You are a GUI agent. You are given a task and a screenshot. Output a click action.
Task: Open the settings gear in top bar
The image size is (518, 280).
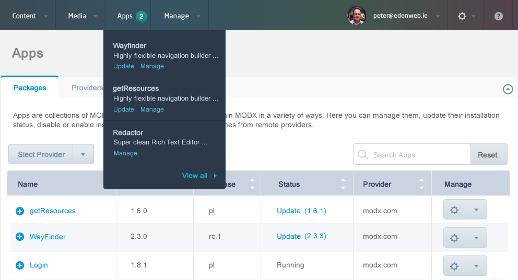tap(462, 16)
